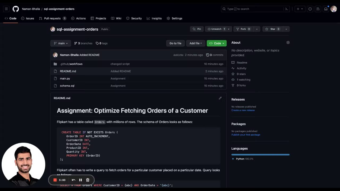This screenshot has width=340, height=191.
Task: Click the committer avatar beside Naman-Bhalla commit
Action: 55,55
